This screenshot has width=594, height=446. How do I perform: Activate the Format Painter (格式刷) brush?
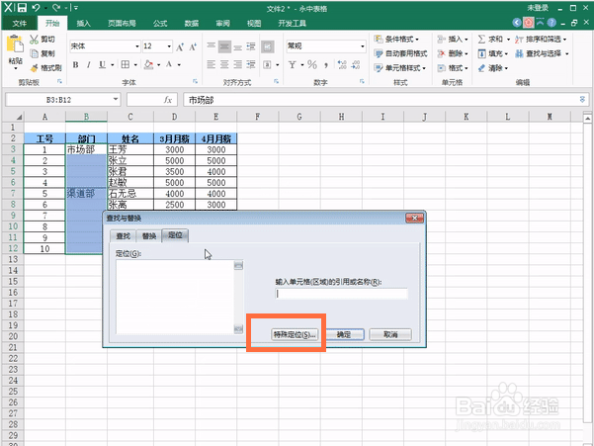(x=34, y=68)
